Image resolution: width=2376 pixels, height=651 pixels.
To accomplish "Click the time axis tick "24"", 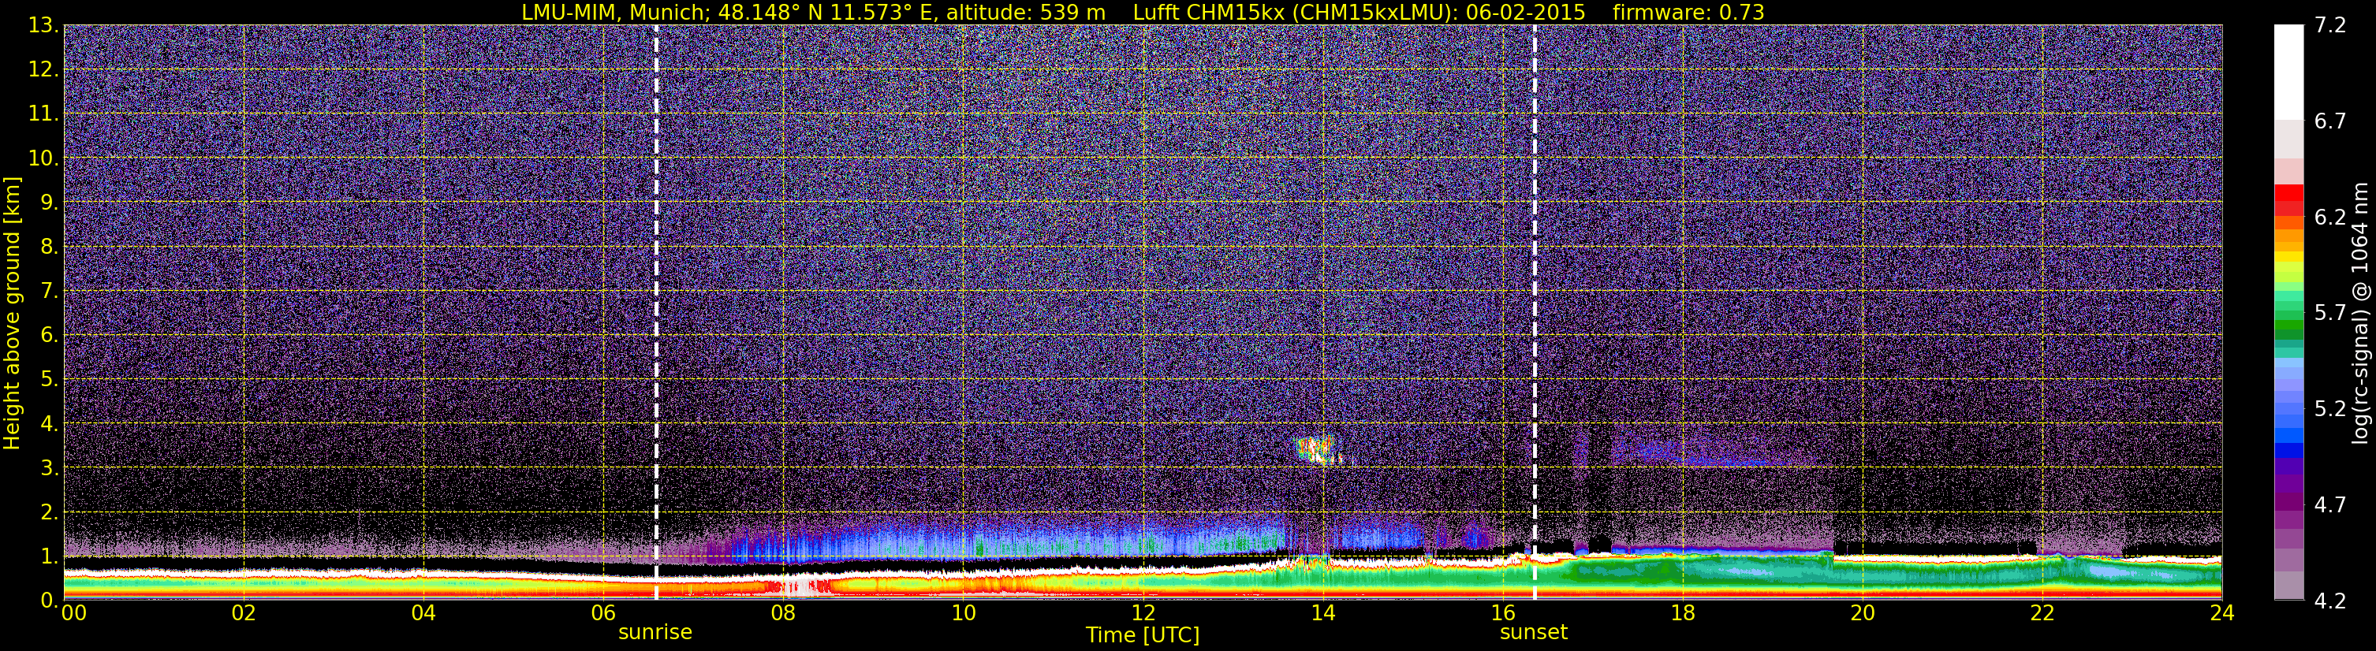I will click(x=2222, y=613).
